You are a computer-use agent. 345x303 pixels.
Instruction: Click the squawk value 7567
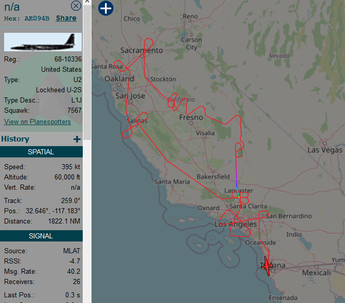pyautogui.click(x=75, y=110)
